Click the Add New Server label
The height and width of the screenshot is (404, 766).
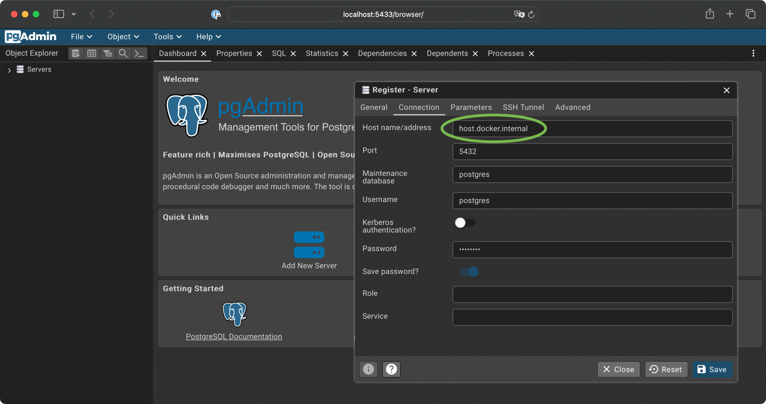[x=309, y=265]
